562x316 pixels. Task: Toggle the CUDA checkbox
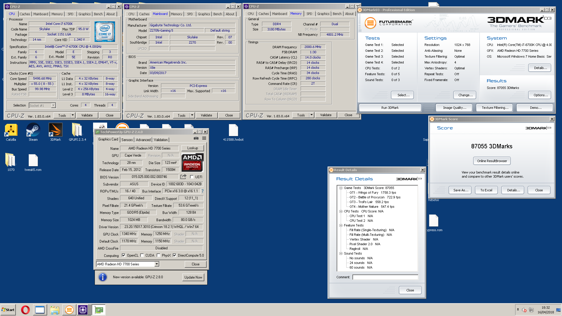(142, 255)
